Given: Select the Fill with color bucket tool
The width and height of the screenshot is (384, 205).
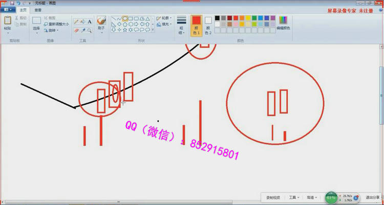Looking at the screenshot, I should coord(83,22).
